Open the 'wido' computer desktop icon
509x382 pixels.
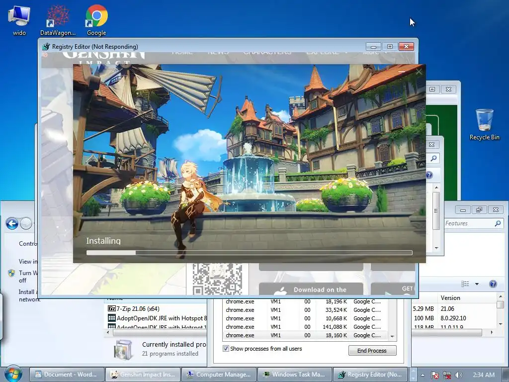(x=19, y=20)
